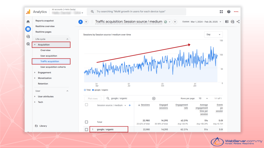Sort by Engagement rate column header
Screen dimensions: 264x148
coord(182,106)
